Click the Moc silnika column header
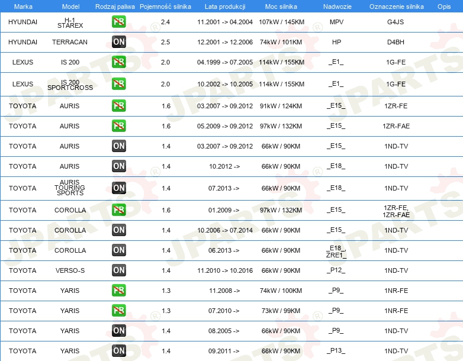463x361 pixels. [281, 7]
